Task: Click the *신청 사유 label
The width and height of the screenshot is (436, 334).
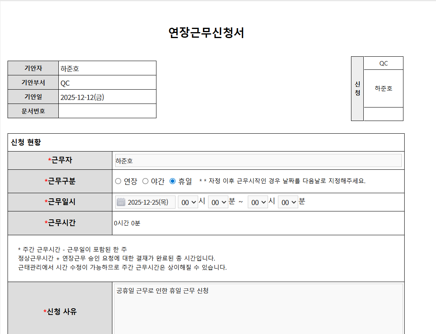Action: click(x=60, y=311)
